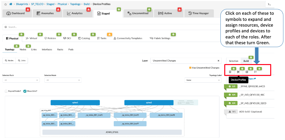Screen dimensions: 285x140
Task: Open the Configlets build icon
Action: coord(255,72)
